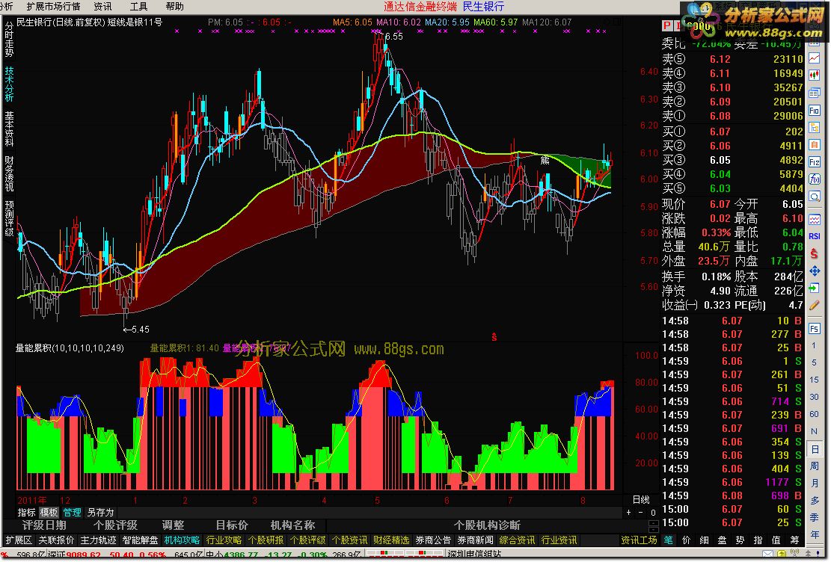Select the 月 monthly period
Image resolution: width=831 pixels, height=562 pixels.
814,483
